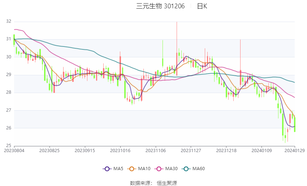Toggle the MA10 legend marker
This screenshot has width=307, height=186.
point(132,169)
